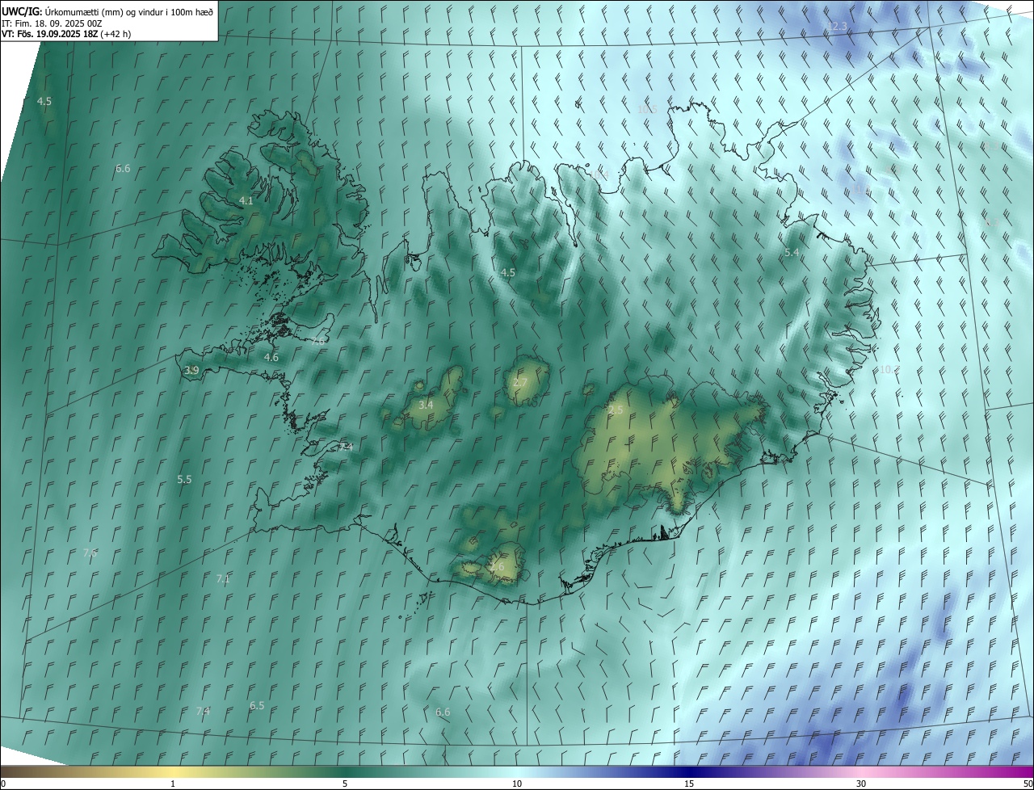Screen dimensions: 1034x790
Task: Click the 3.9 value label on the map
Action: pos(191,371)
